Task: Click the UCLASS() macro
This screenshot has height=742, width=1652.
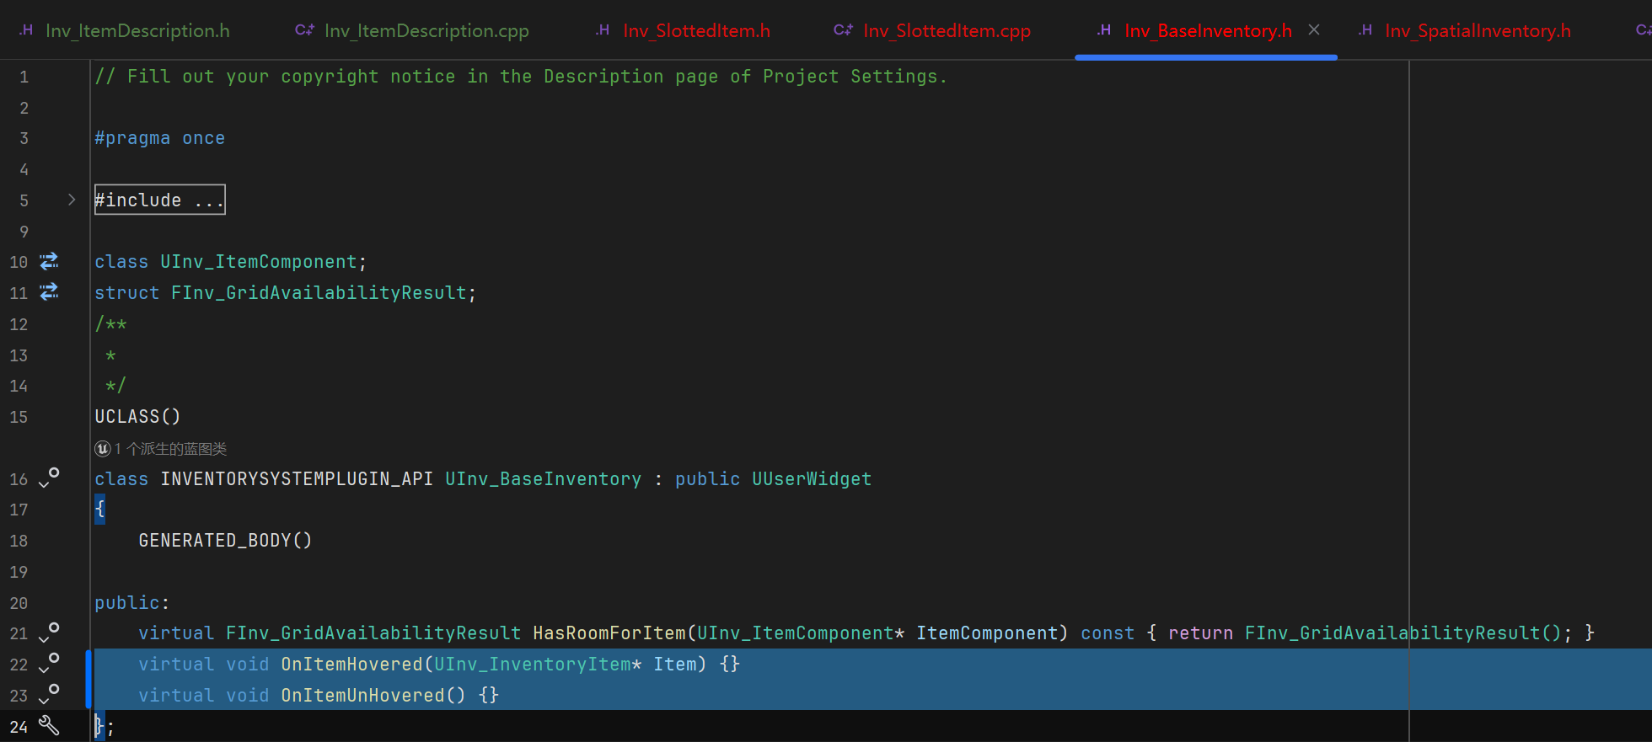Action: pos(137,416)
